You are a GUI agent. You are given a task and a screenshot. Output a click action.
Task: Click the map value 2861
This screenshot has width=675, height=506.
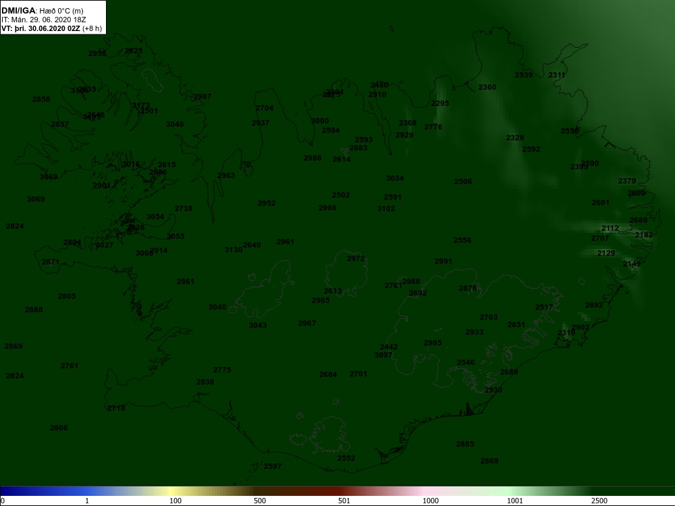coord(186,282)
